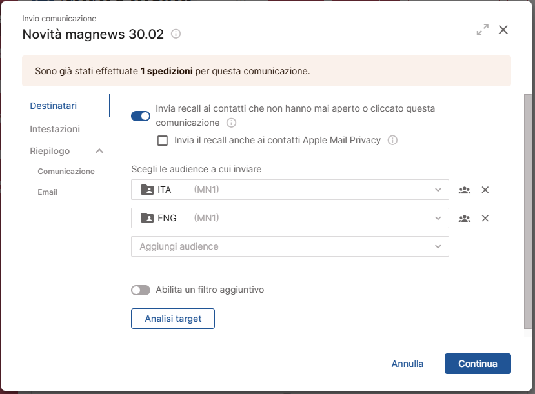Go to the Intestazioni section
Viewport: 535px width, 394px height.
tap(55, 129)
